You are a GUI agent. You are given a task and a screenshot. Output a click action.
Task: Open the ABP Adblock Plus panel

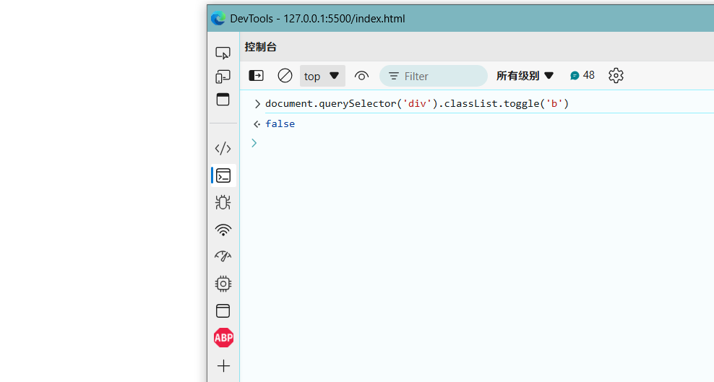point(223,338)
